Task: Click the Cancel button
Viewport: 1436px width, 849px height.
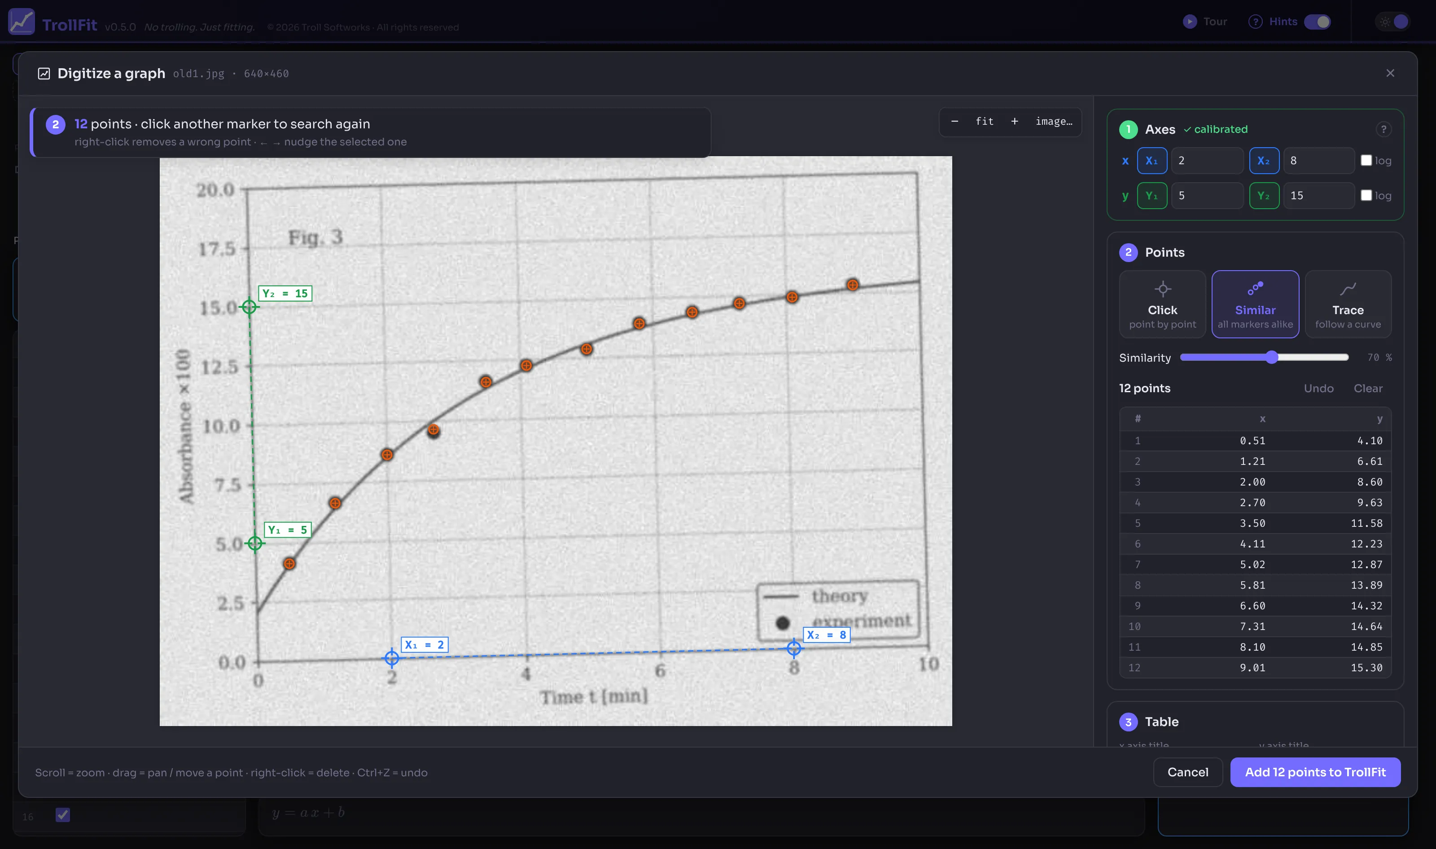Action: coord(1188,772)
